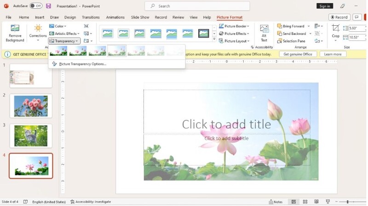
Task: Open the Align objects dropdown
Action: 319,26
